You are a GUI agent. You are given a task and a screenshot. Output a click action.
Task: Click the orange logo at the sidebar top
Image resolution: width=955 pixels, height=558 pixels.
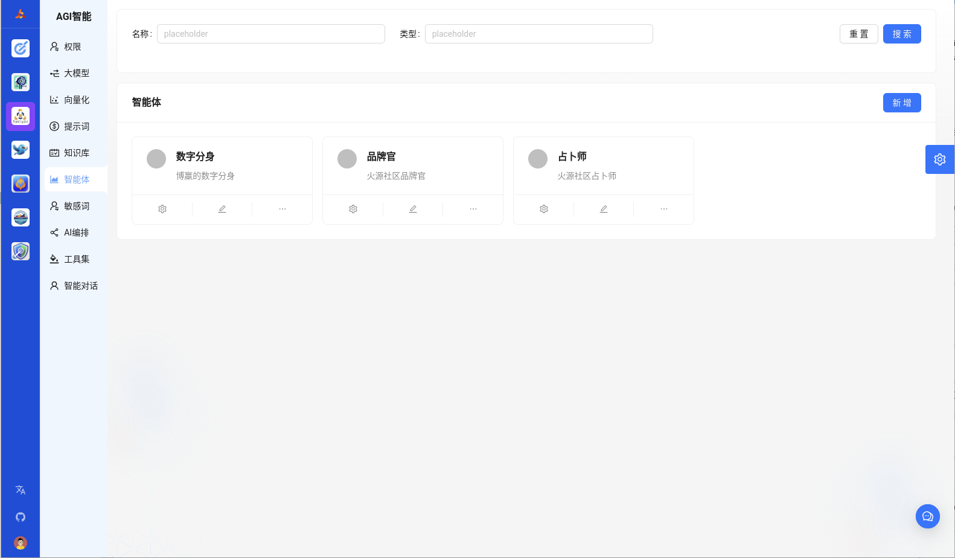20,14
